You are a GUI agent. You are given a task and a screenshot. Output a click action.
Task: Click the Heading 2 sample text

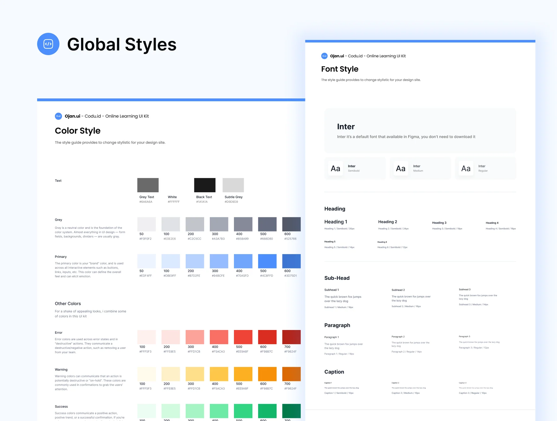pyautogui.click(x=388, y=222)
